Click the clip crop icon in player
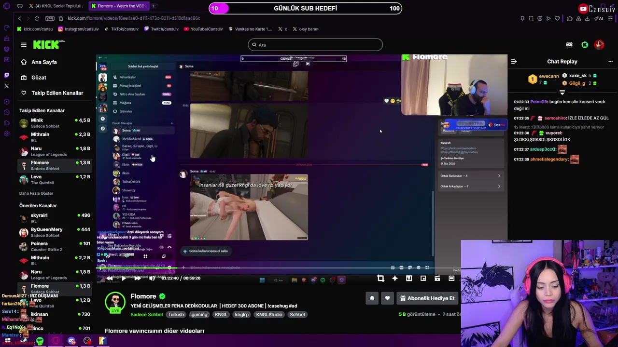Viewport: 618px width, 347px height. point(380,278)
